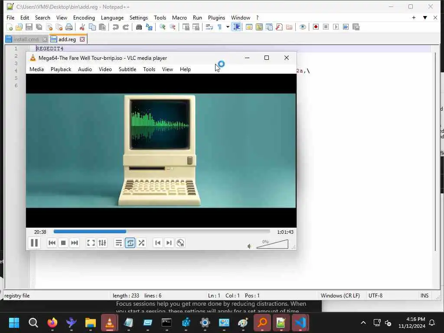Unmute VLC with the speaker icon
The width and height of the screenshot is (444, 333).
pyautogui.click(x=249, y=246)
